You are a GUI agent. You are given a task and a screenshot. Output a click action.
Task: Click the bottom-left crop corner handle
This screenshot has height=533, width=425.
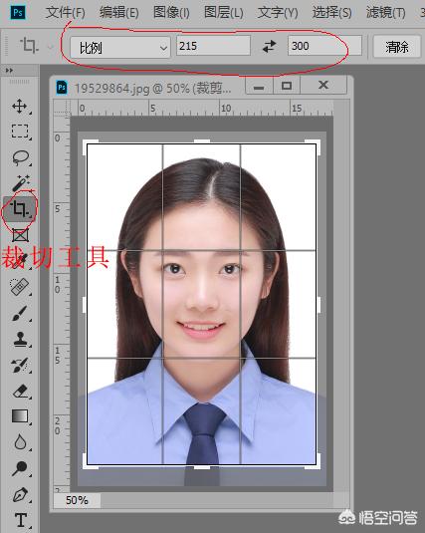point(88,464)
